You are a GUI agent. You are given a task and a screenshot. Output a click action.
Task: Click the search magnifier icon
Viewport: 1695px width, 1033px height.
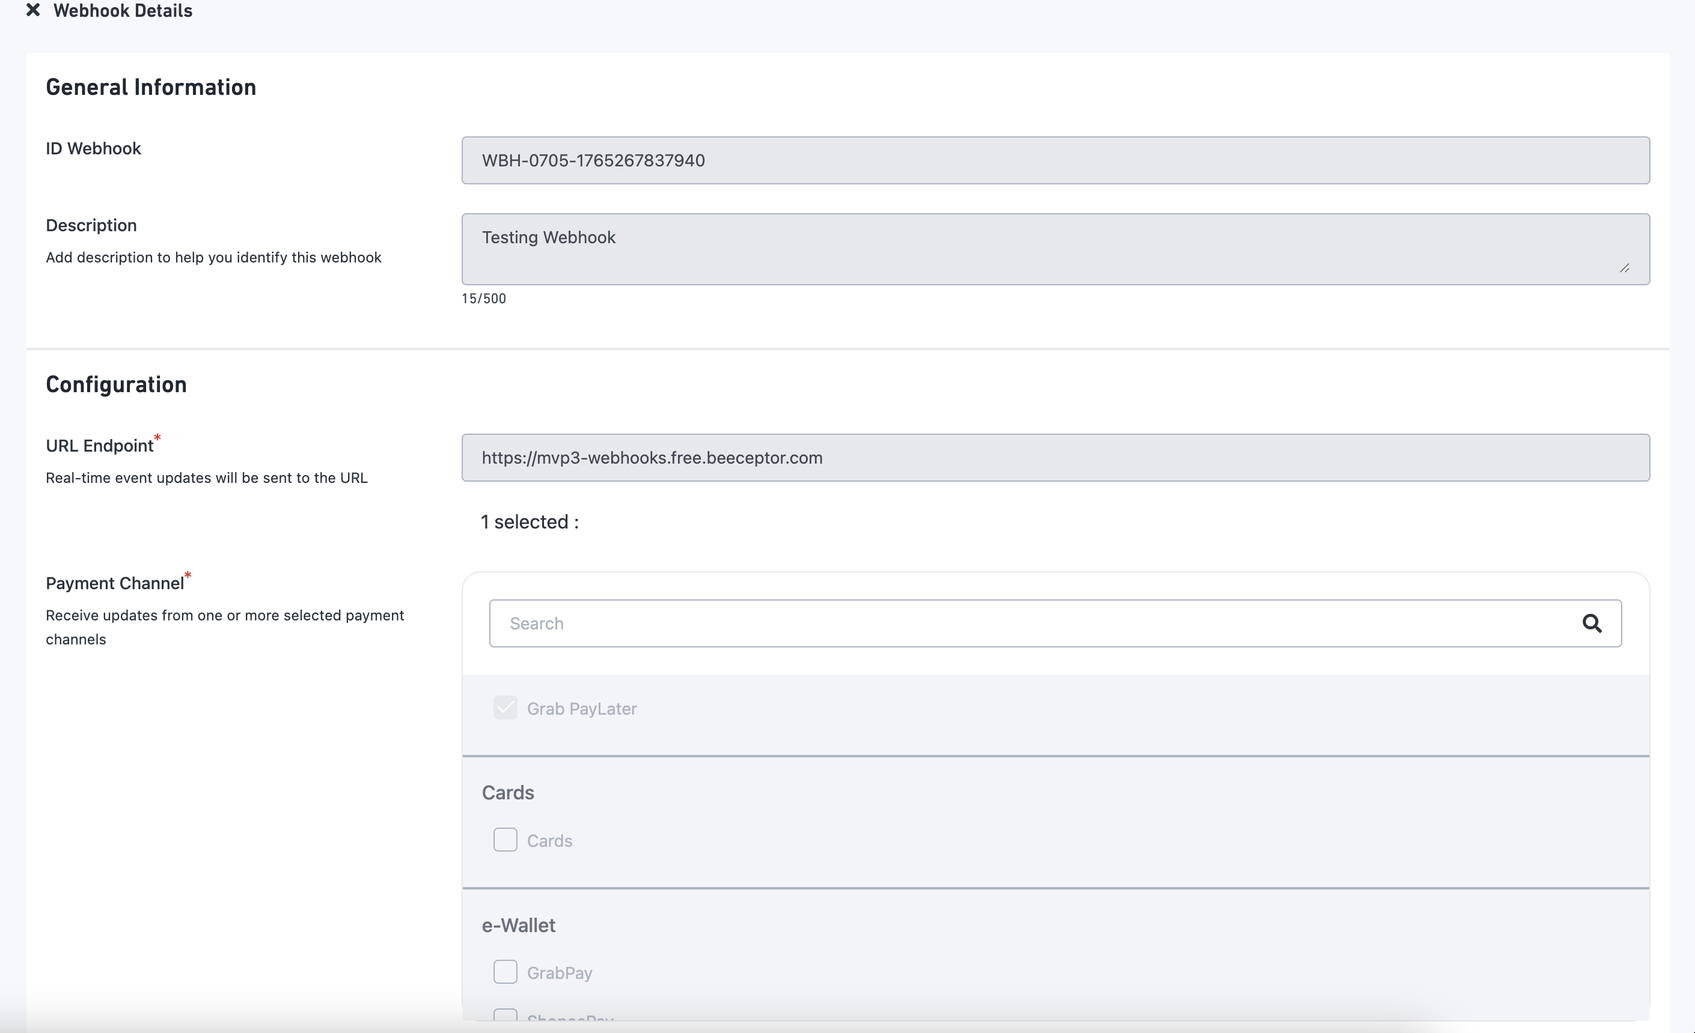1591,623
